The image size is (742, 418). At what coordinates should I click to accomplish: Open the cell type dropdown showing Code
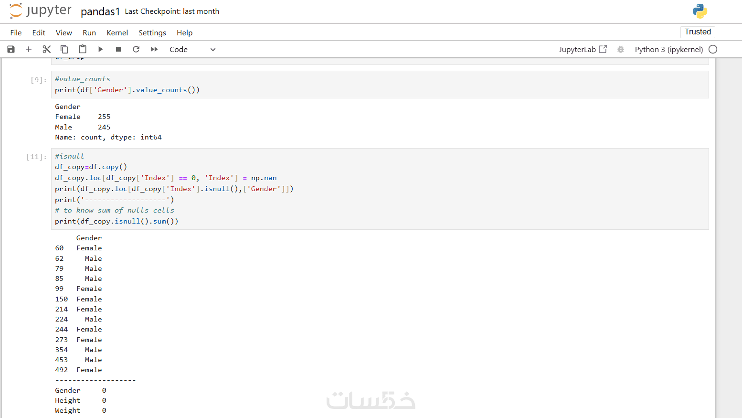(192, 49)
